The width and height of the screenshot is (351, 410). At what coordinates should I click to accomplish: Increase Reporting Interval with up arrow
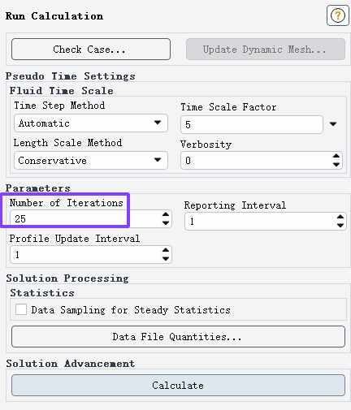tap(340, 217)
